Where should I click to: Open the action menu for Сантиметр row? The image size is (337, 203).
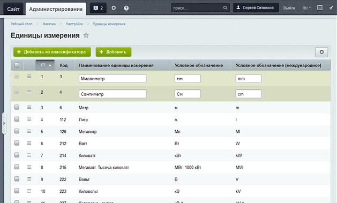(x=29, y=92)
